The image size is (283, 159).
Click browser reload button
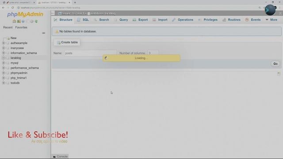click(x=12, y=8)
